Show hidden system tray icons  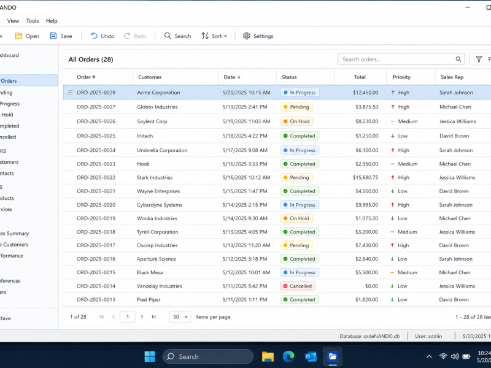coord(429,356)
